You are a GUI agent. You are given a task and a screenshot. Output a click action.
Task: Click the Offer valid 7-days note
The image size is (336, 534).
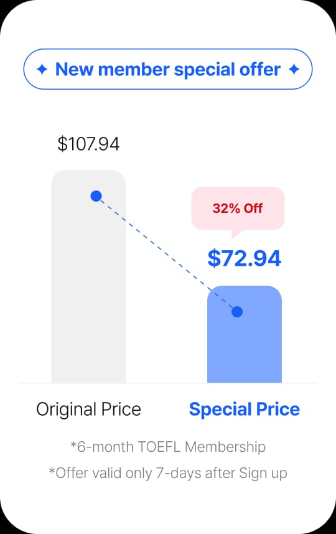(168, 473)
